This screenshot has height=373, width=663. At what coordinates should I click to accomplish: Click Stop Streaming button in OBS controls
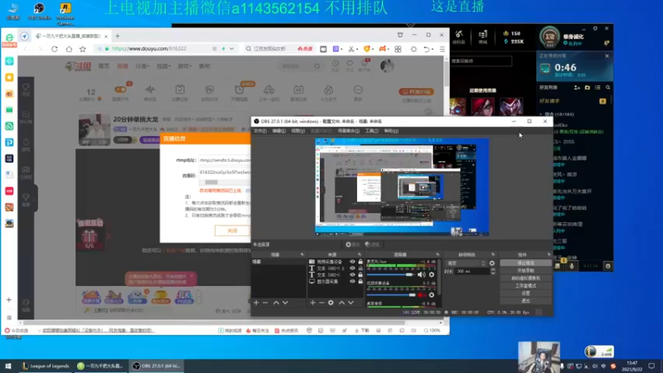525,263
